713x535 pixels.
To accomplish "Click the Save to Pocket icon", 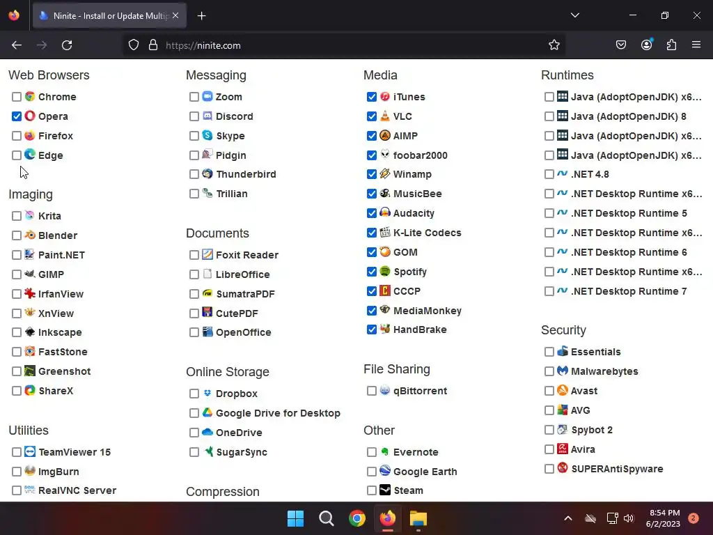I will point(621,45).
